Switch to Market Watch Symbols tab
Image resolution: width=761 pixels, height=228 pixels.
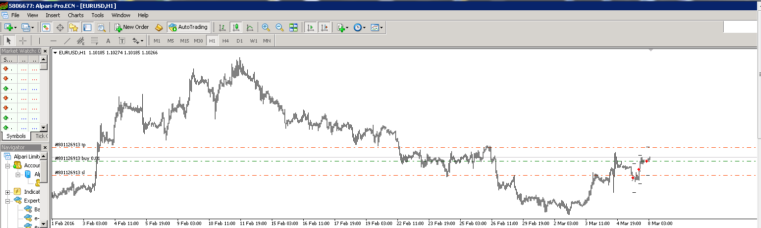16,136
